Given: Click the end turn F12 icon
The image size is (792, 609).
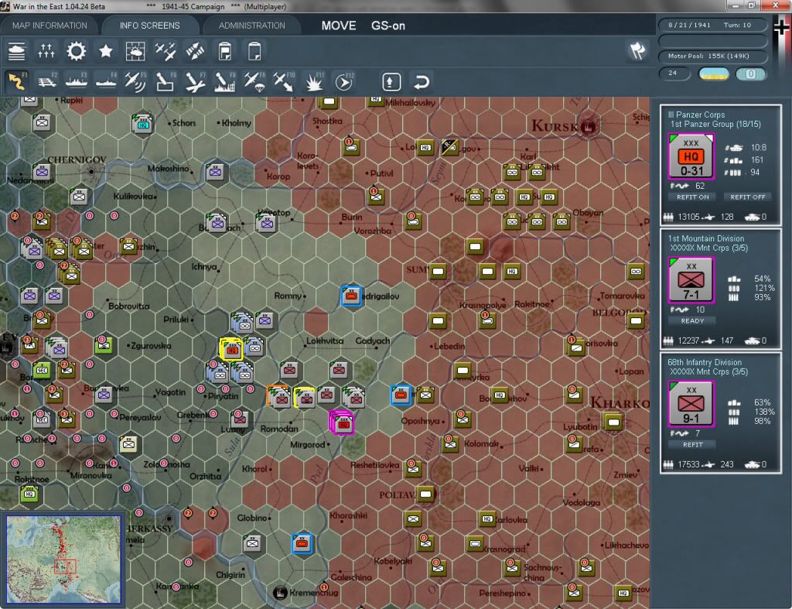Looking at the screenshot, I should 343,81.
